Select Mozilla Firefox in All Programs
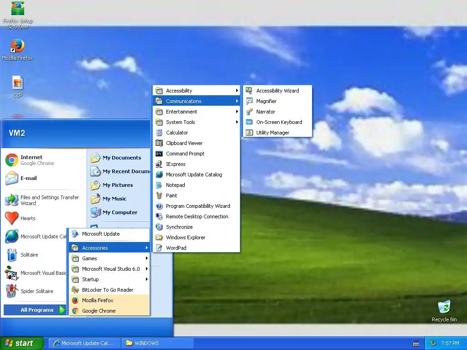The height and width of the screenshot is (350, 467). pyautogui.click(x=109, y=300)
